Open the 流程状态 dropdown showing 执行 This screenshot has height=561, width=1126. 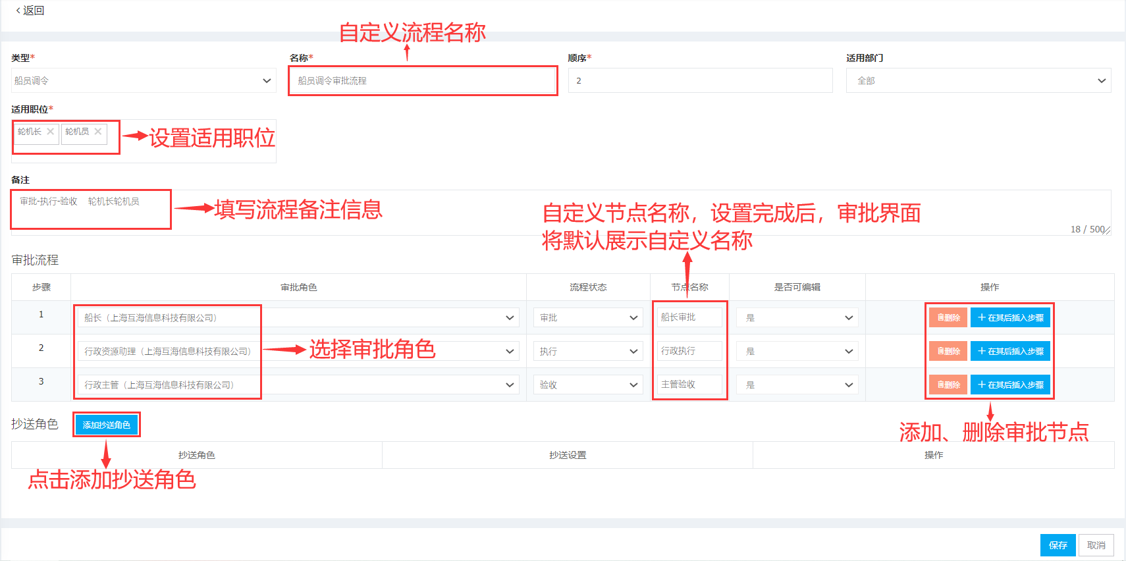click(x=588, y=351)
